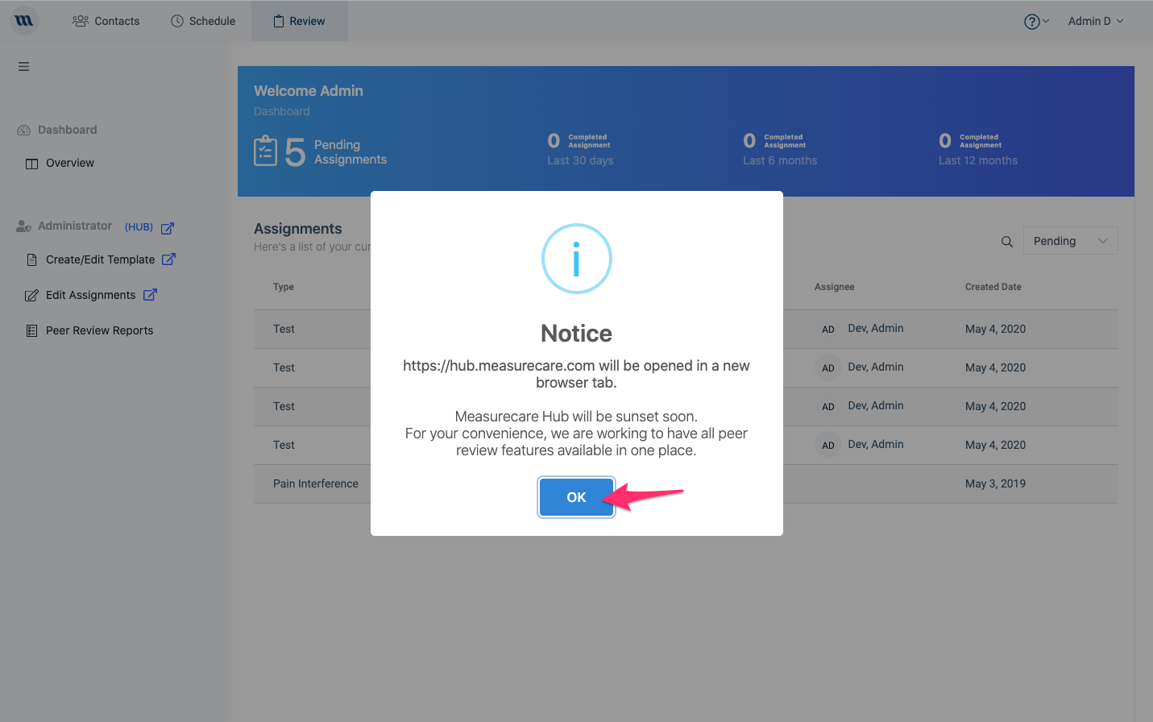
Task: Open the Schedule tab
Action: 203,21
